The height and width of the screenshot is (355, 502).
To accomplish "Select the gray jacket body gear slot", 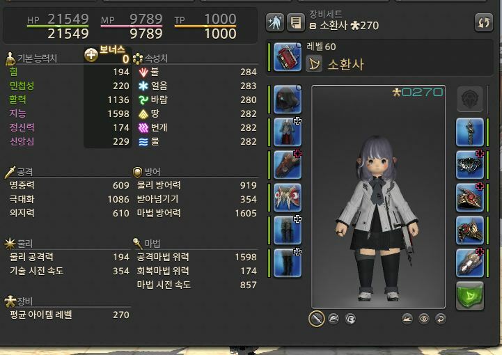I will [288, 132].
